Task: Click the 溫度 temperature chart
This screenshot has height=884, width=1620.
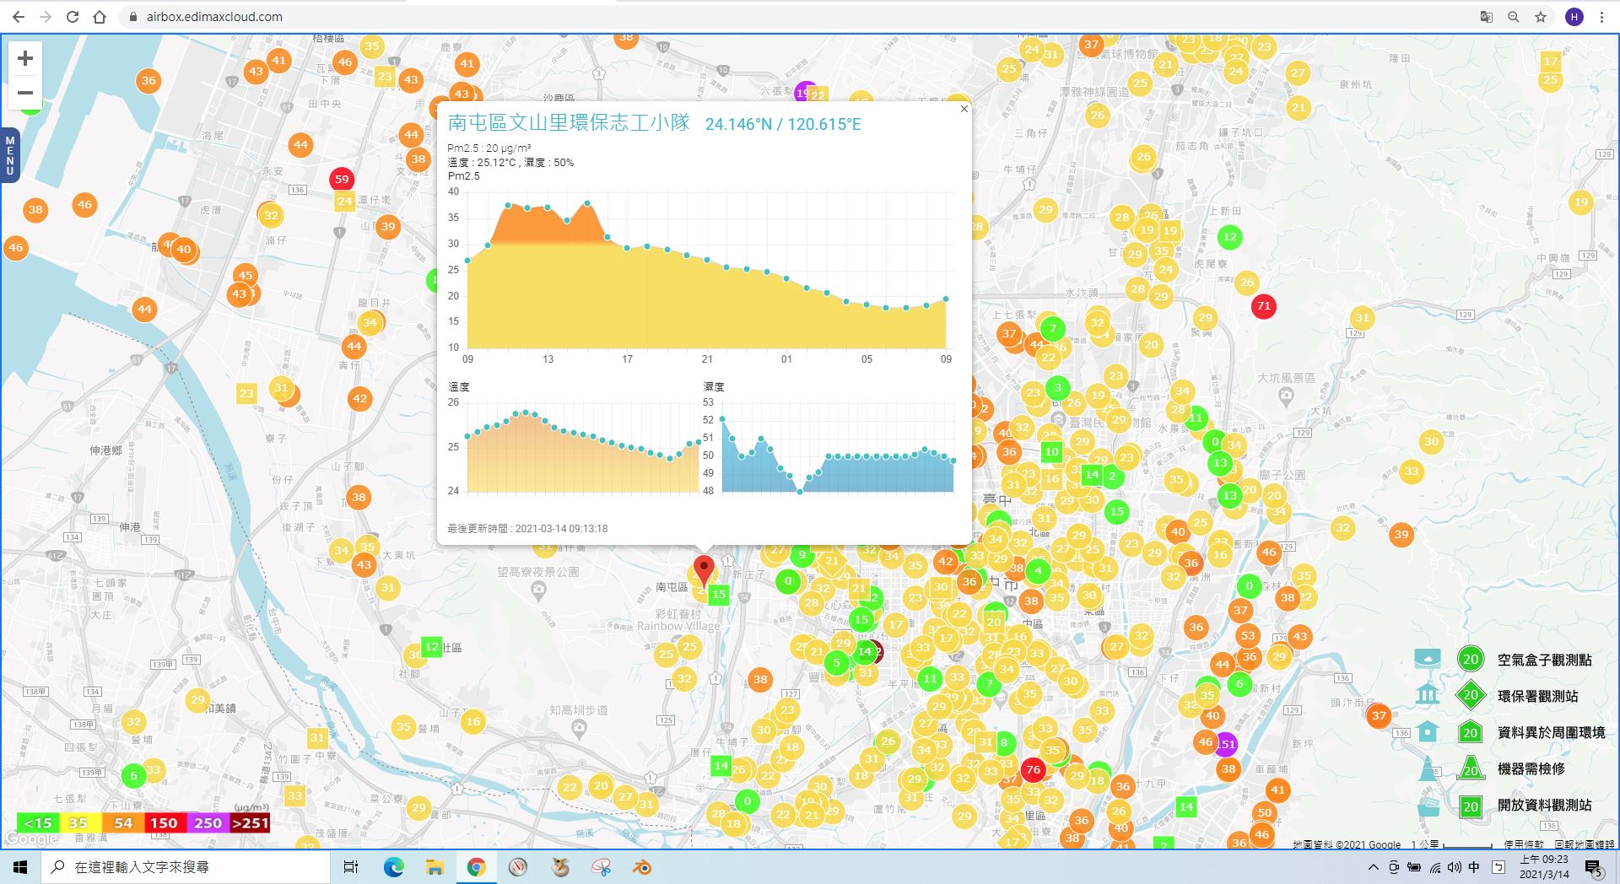Action: (x=583, y=447)
